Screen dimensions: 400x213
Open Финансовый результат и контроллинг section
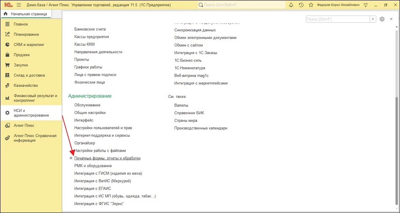[x=31, y=98]
